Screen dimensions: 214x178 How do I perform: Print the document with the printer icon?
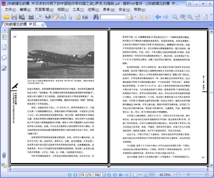[x=31, y=17]
